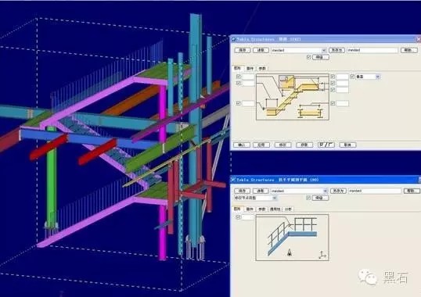Toggle the lowest checkbox right of stair diagram
The image size is (421, 297).
coord(333,103)
